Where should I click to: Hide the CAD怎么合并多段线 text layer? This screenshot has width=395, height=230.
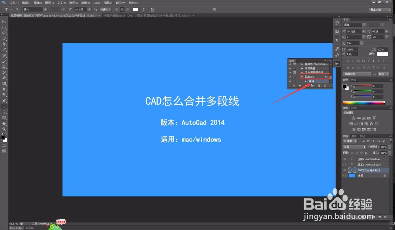344,170
